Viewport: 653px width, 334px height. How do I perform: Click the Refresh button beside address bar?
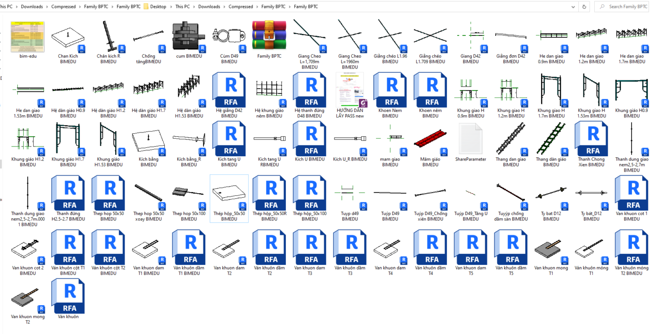point(584,7)
